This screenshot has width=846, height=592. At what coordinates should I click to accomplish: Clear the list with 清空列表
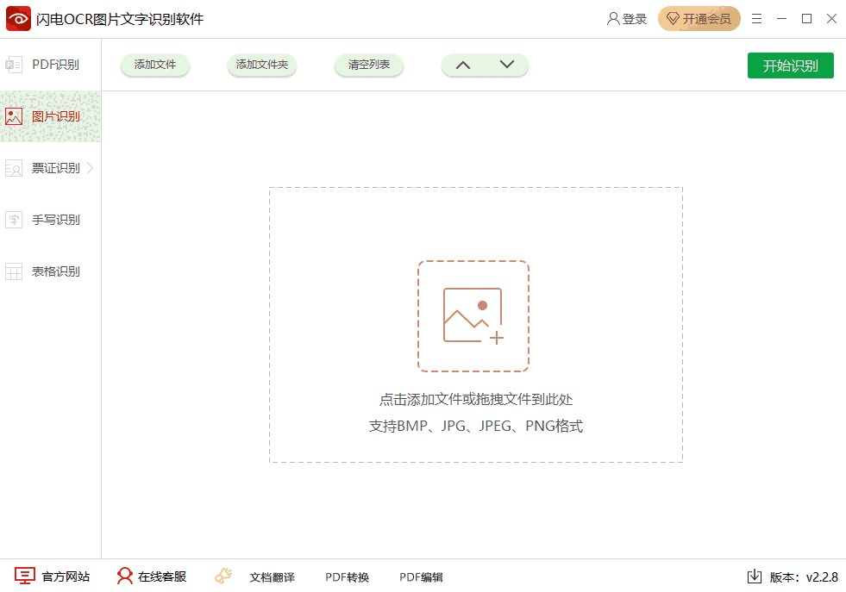(368, 65)
